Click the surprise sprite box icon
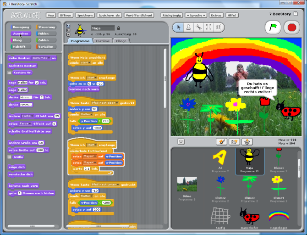The image size is (307, 235). [247, 142]
